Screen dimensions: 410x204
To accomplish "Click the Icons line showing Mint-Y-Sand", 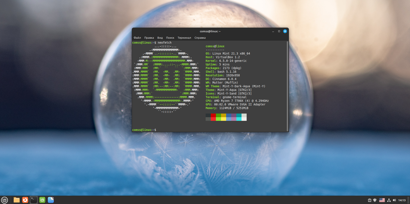I will point(229,94).
